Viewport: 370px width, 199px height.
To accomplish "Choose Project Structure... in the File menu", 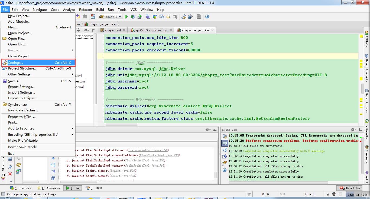I will [x=38, y=68].
